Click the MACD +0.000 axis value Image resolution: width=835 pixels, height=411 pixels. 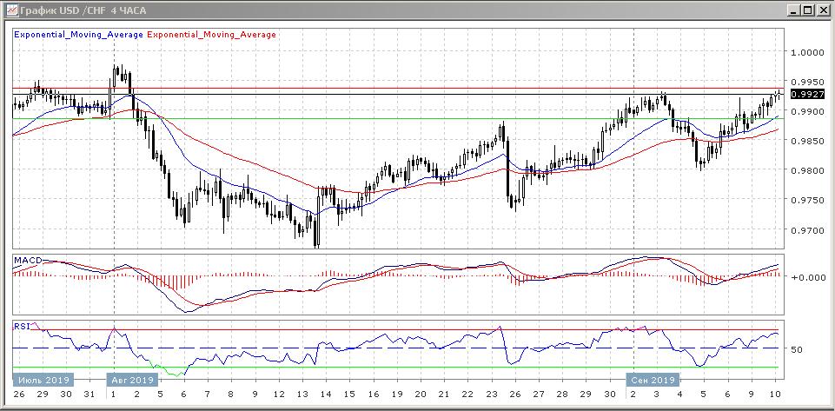(808, 277)
